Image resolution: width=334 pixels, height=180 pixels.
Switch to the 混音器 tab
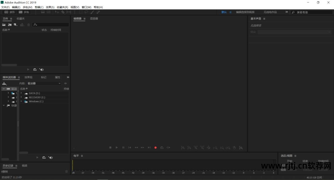tap(94, 19)
